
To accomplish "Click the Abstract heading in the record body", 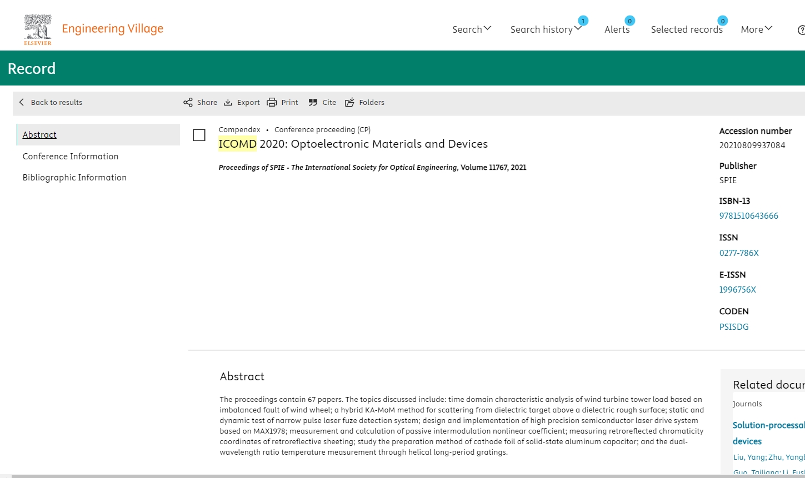I will (242, 376).
